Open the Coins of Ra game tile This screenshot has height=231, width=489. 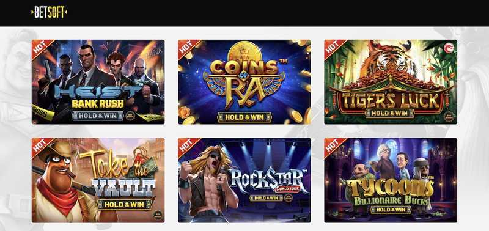coord(244,82)
